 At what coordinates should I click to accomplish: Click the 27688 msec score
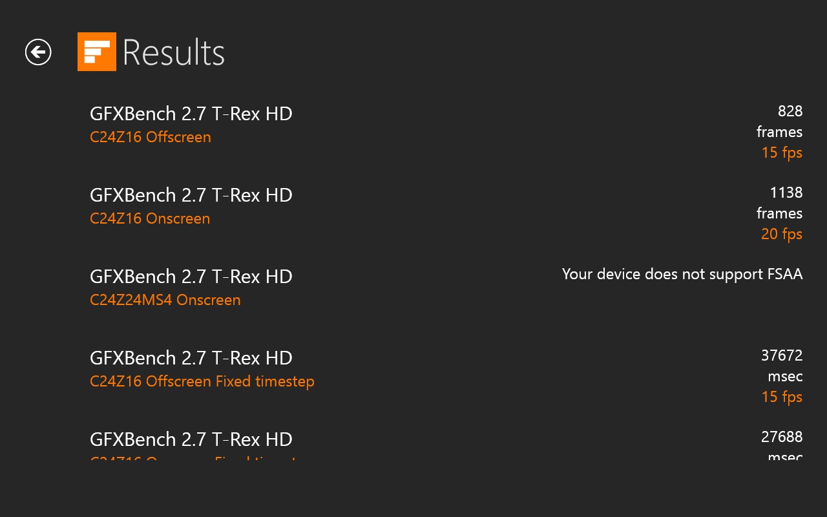(x=782, y=438)
